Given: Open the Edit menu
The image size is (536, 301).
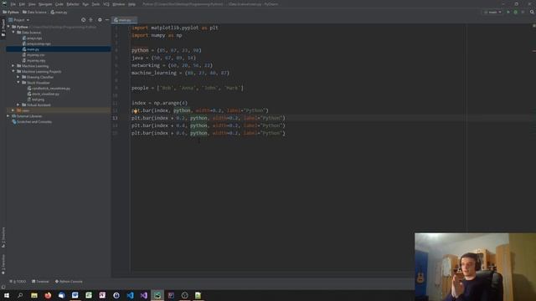Looking at the screenshot, I should [x=22, y=4].
